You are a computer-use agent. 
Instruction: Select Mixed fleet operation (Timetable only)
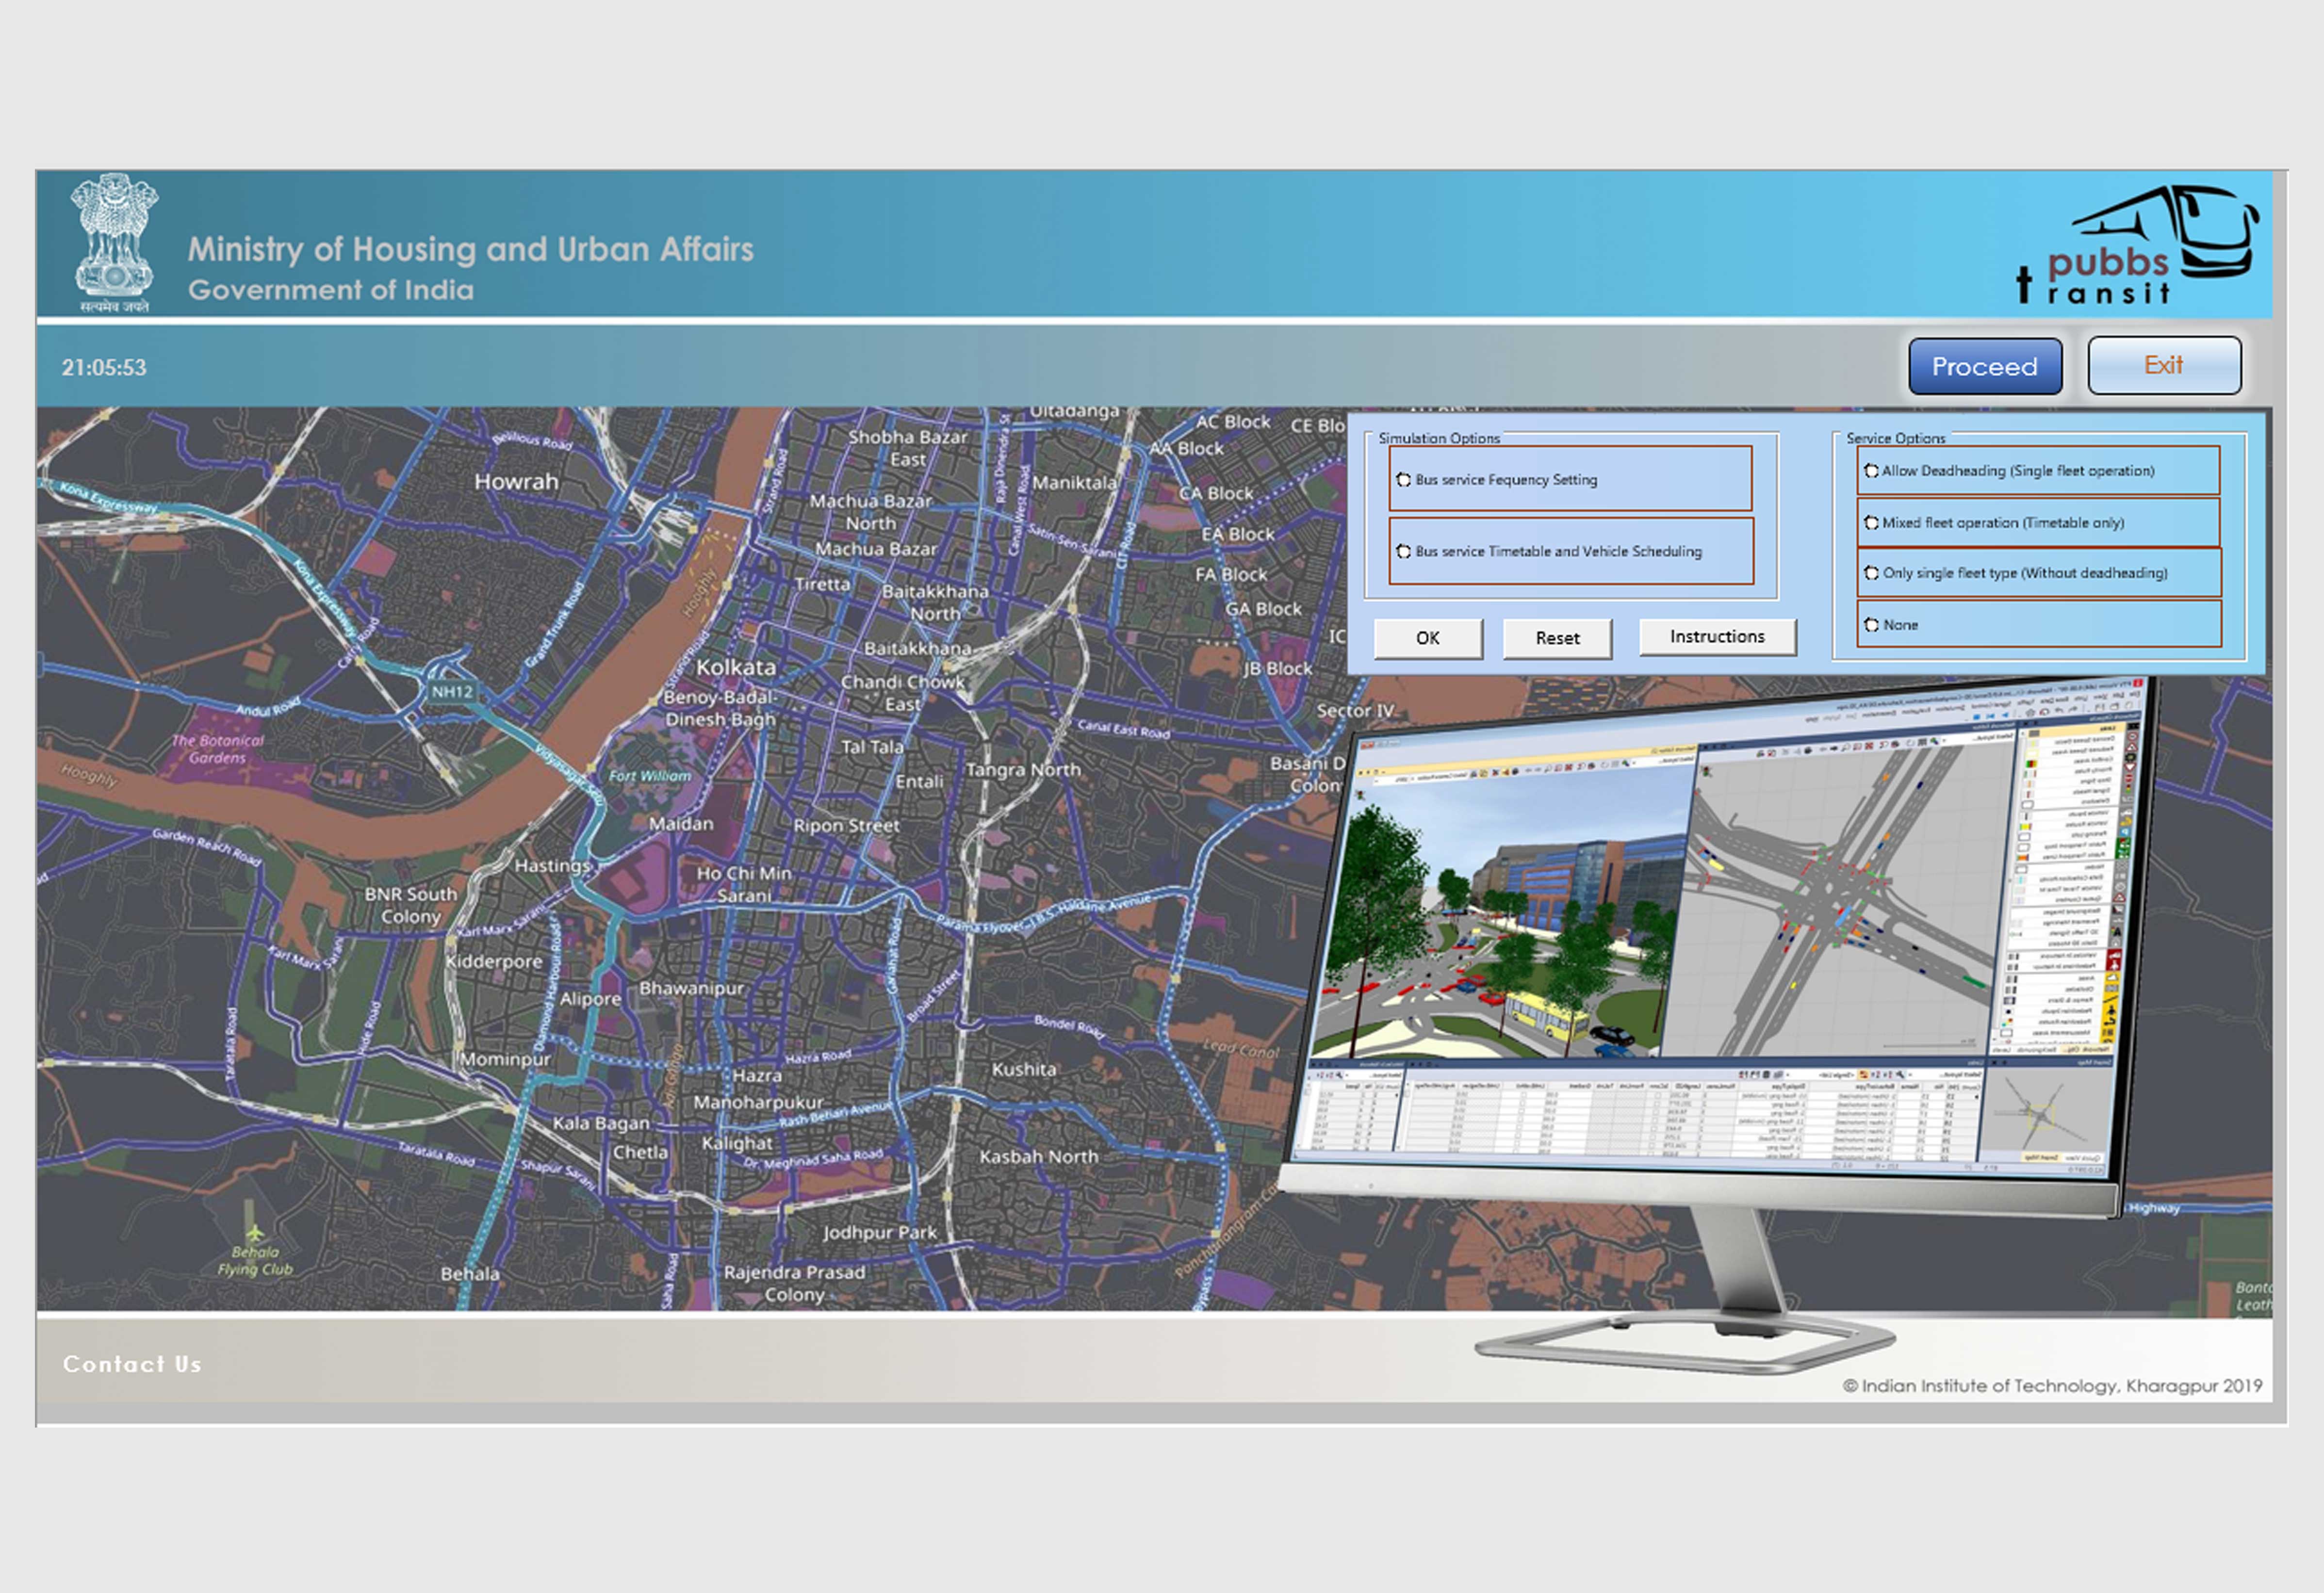[1871, 523]
